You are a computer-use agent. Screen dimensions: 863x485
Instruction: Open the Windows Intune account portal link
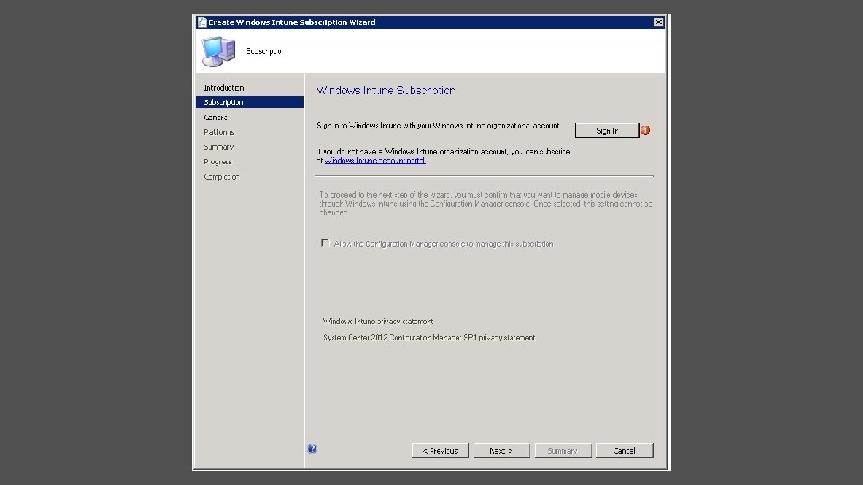[375, 161]
